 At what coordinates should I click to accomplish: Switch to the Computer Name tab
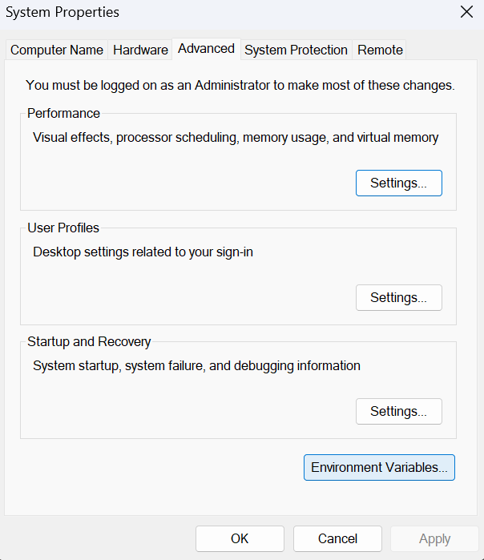pyautogui.click(x=57, y=50)
